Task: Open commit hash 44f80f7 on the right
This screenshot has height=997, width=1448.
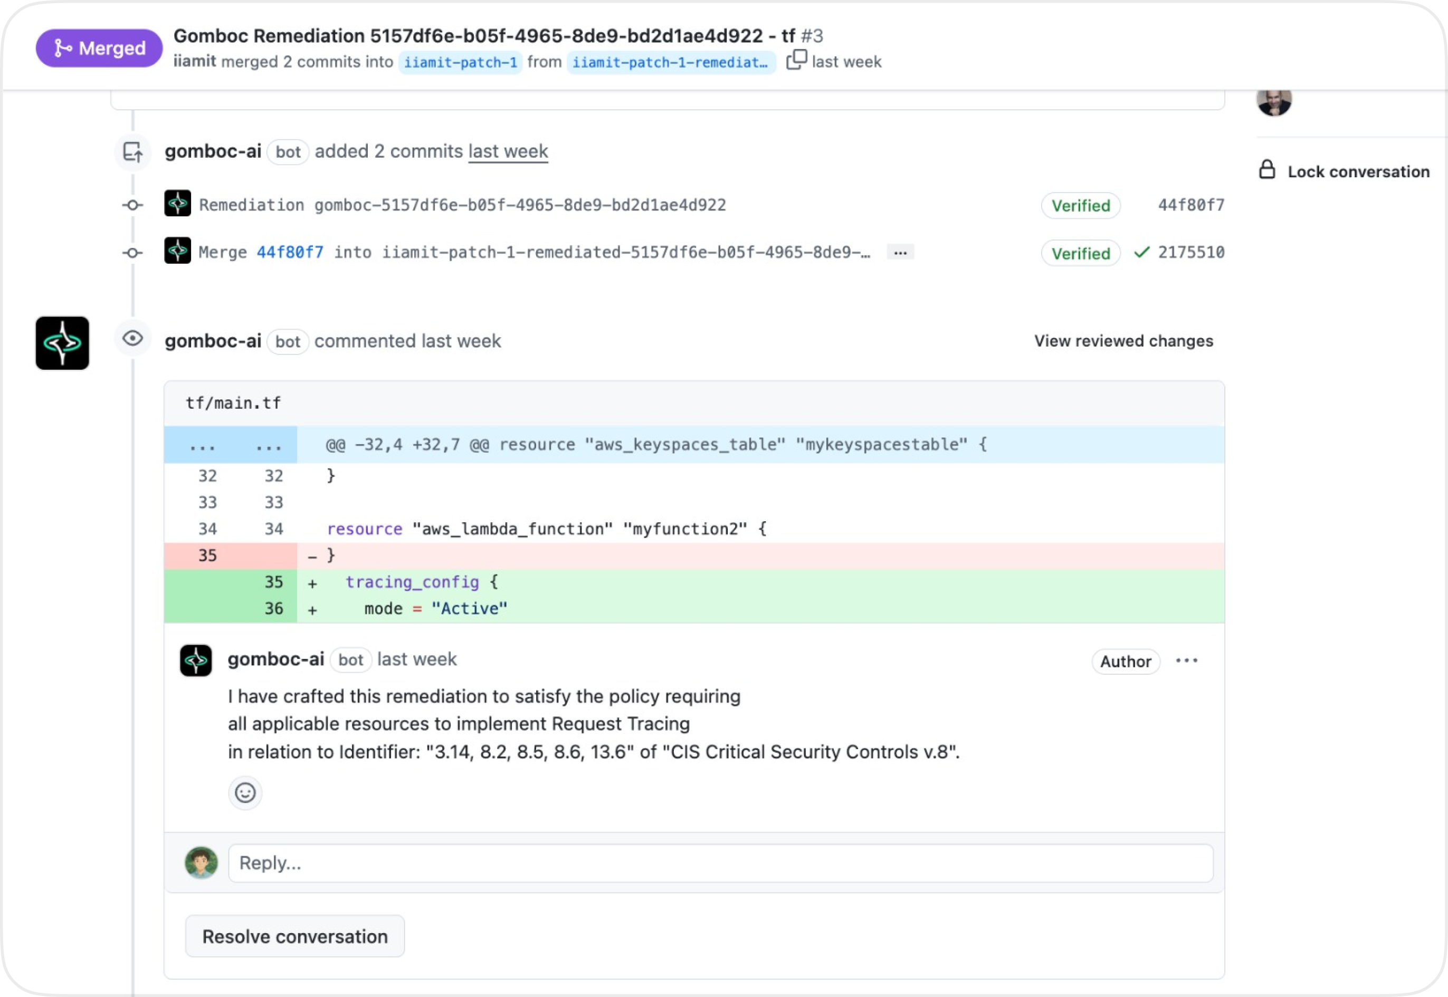Action: pos(1191,205)
